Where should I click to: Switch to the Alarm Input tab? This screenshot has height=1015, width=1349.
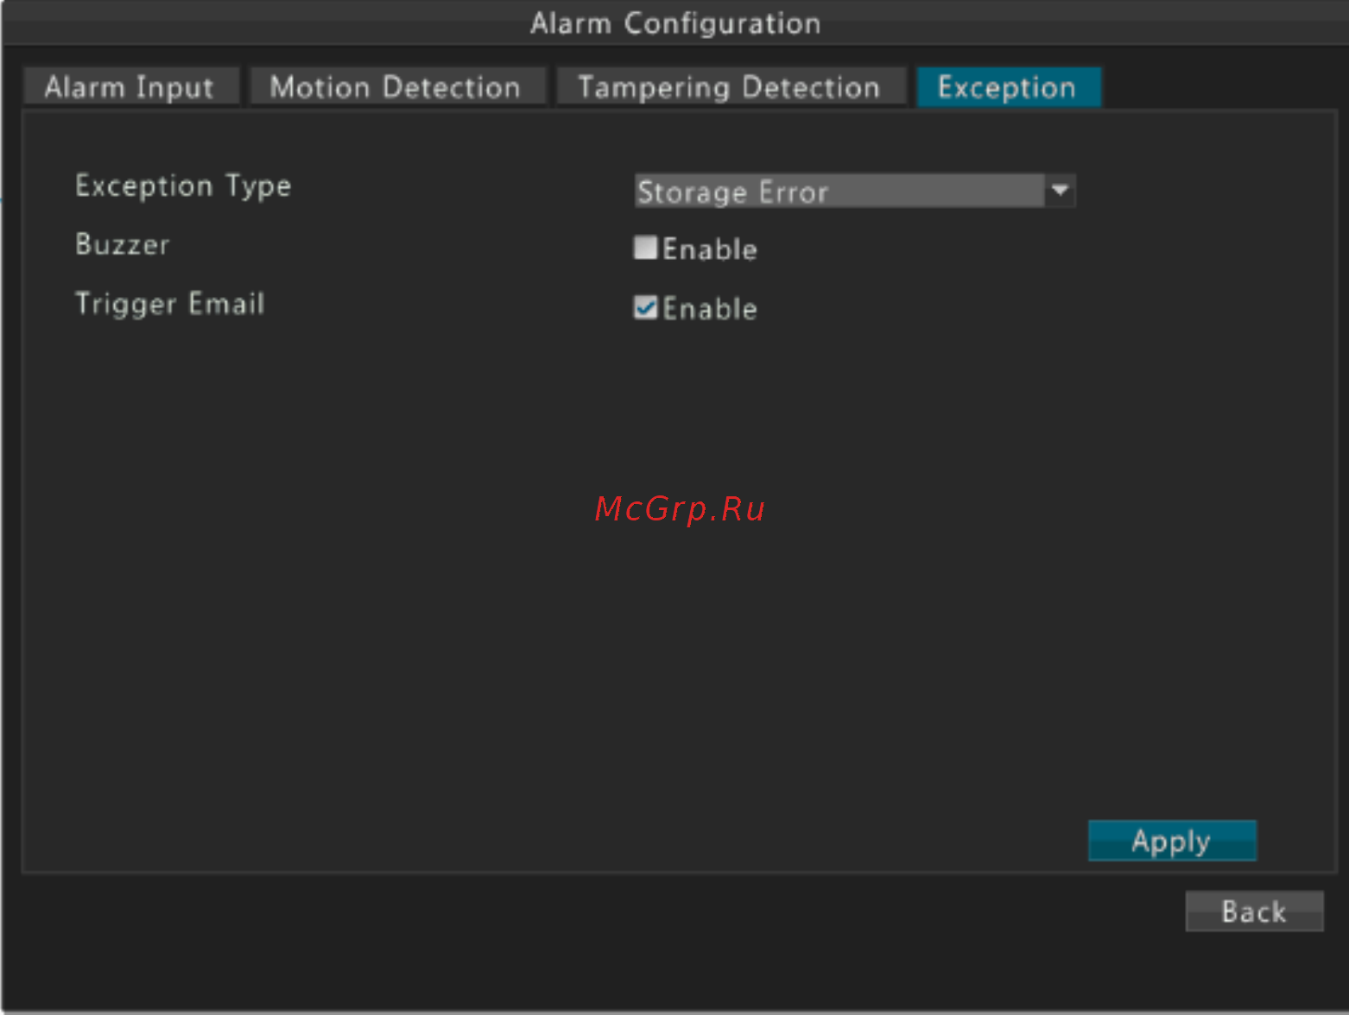pos(130,87)
